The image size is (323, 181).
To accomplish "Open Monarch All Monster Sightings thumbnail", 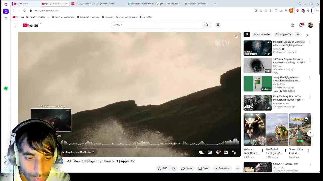I will click(258, 48).
